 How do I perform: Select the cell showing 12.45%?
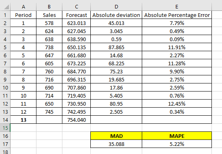[177, 104]
